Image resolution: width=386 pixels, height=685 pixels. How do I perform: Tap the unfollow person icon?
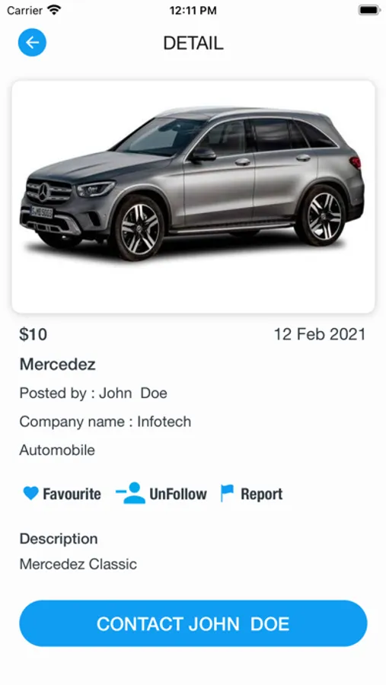click(130, 493)
